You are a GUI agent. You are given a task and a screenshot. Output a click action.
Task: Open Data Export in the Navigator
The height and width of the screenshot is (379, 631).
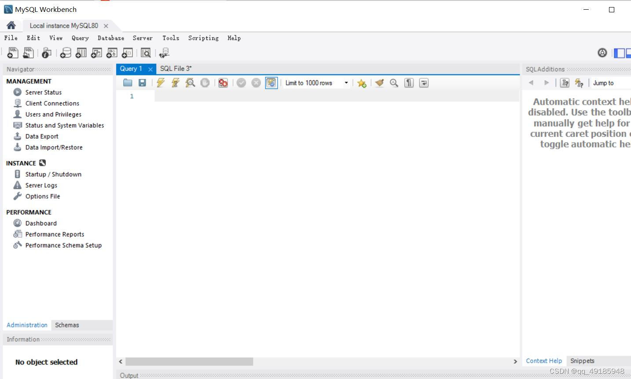[42, 136]
